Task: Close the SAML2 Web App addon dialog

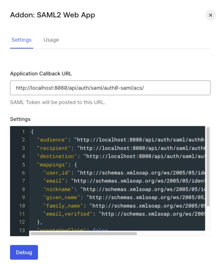Action: (210, 15)
